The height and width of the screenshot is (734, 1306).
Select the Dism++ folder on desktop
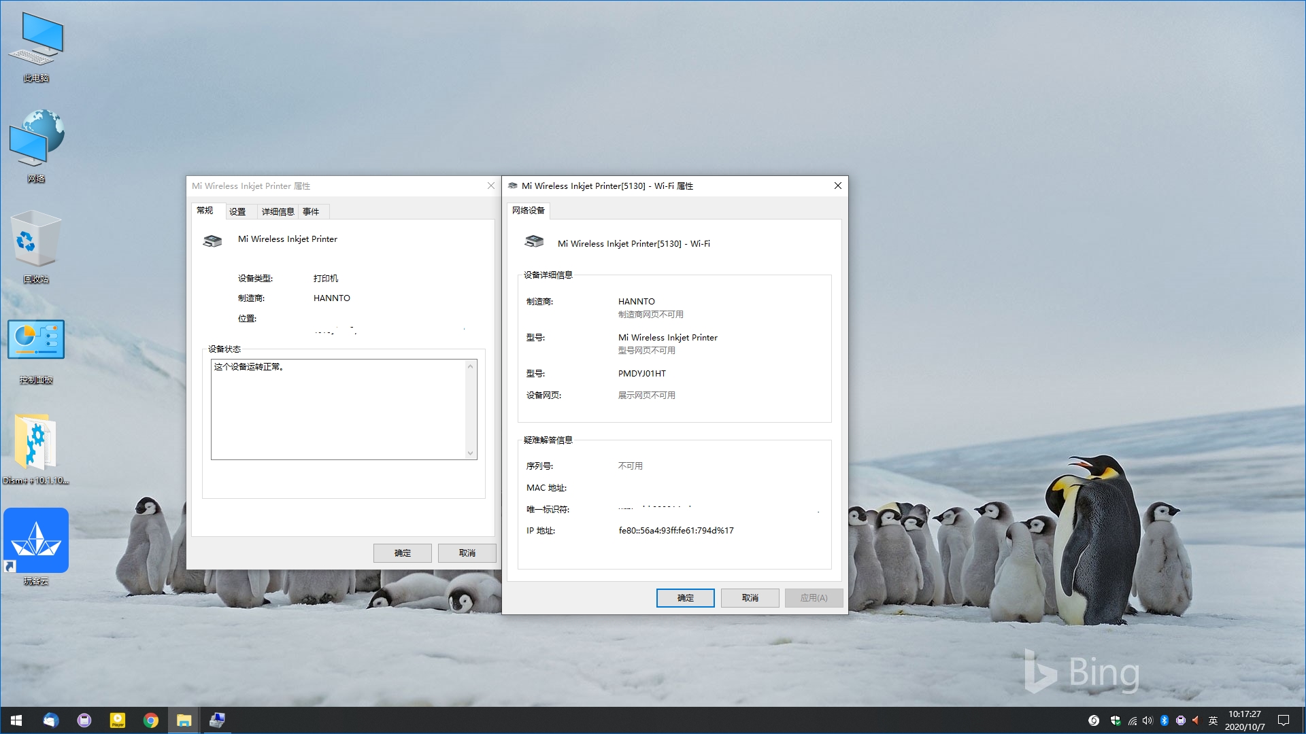pos(36,449)
